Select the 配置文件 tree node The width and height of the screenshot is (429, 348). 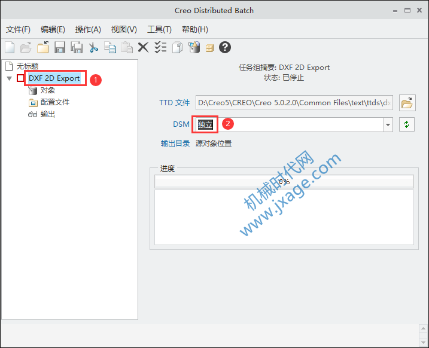coord(55,102)
